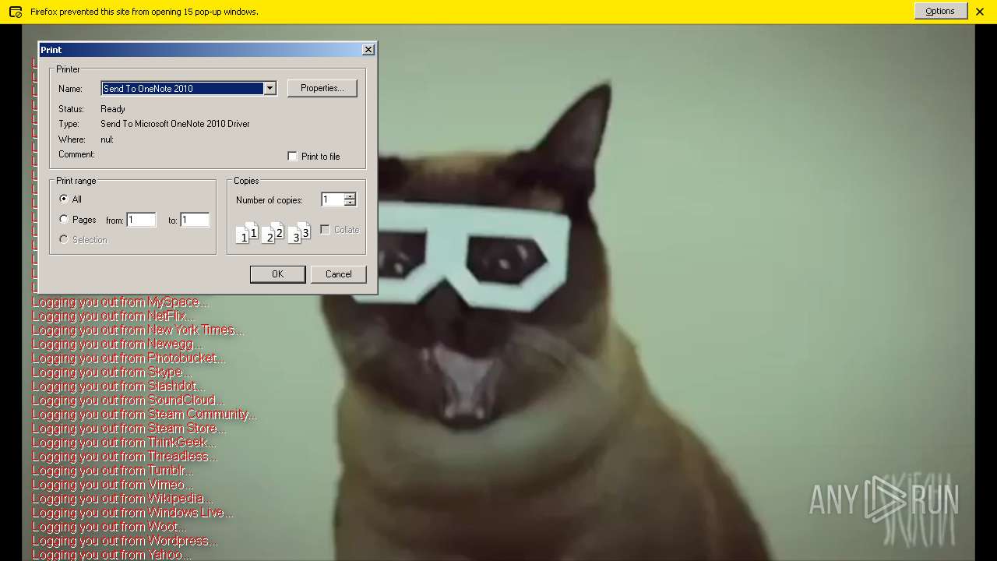997x561 pixels.
Task: Open the pop-up blocker Options button
Action: click(940, 11)
